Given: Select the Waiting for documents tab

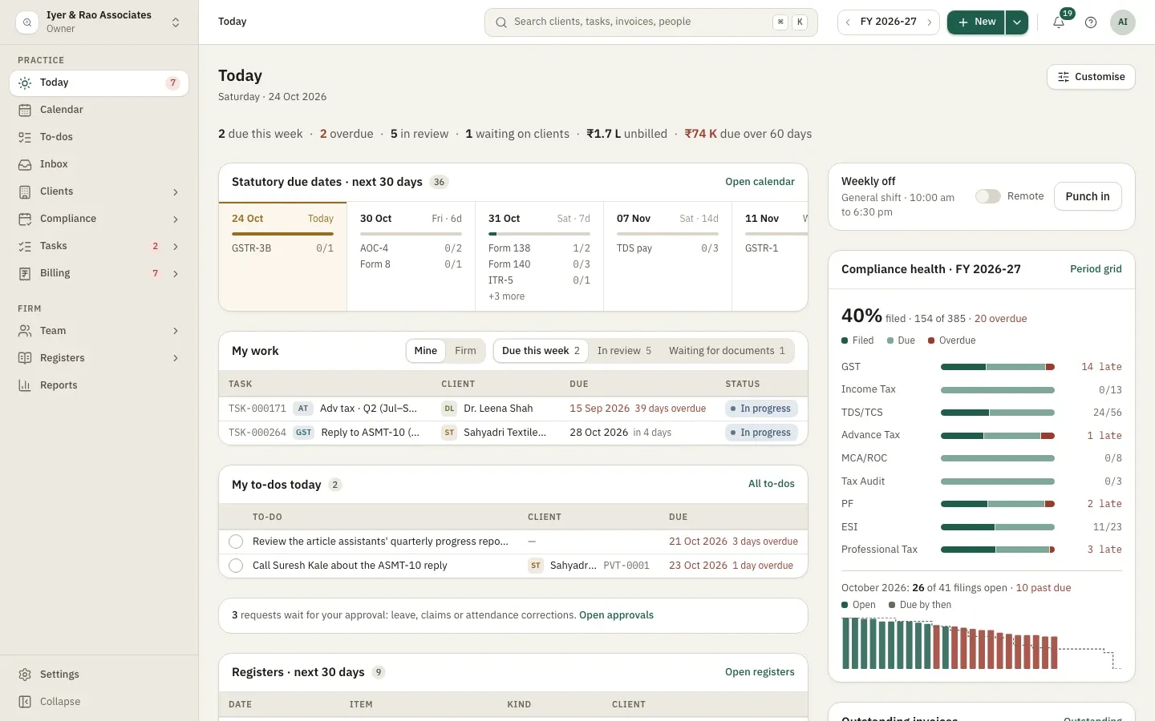Looking at the screenshot, I should (727, 351).
